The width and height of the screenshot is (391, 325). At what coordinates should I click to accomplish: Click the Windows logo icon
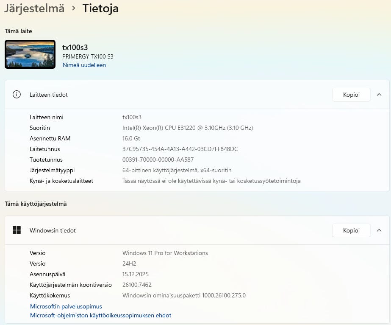[17, 230]
